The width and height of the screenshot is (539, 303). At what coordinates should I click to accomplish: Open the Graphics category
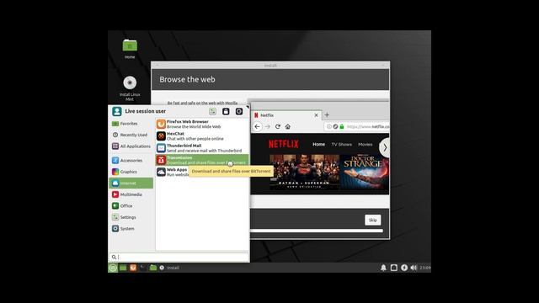(x=131, y=172)
